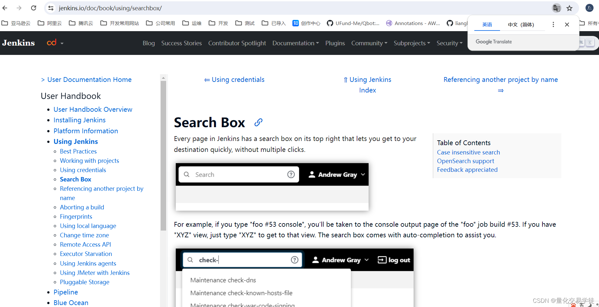Open the UFund-Me/Qbot GitHub bookmark
This screenshot has height=307, width=599.
pos(353,23)
